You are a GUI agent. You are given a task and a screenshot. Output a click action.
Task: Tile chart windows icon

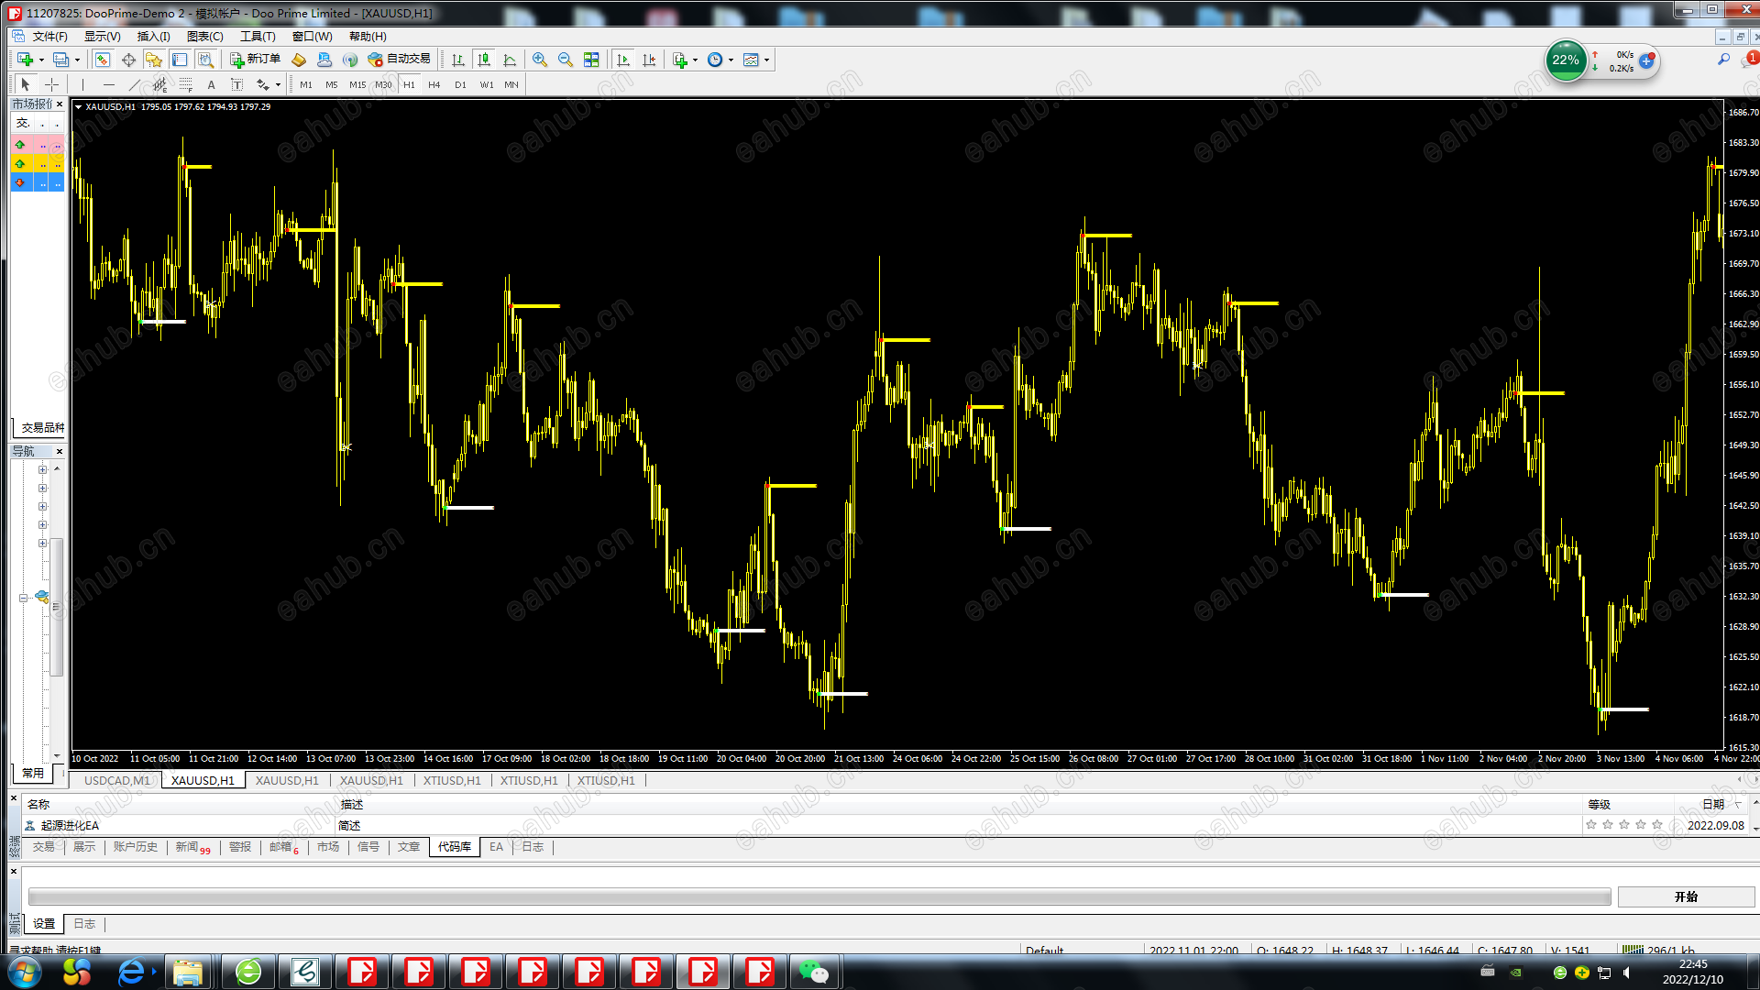pyautogui.click(x=591, y=60)
